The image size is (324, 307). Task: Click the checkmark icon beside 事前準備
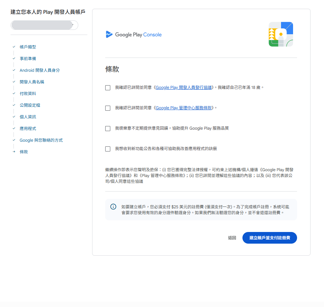14,58
